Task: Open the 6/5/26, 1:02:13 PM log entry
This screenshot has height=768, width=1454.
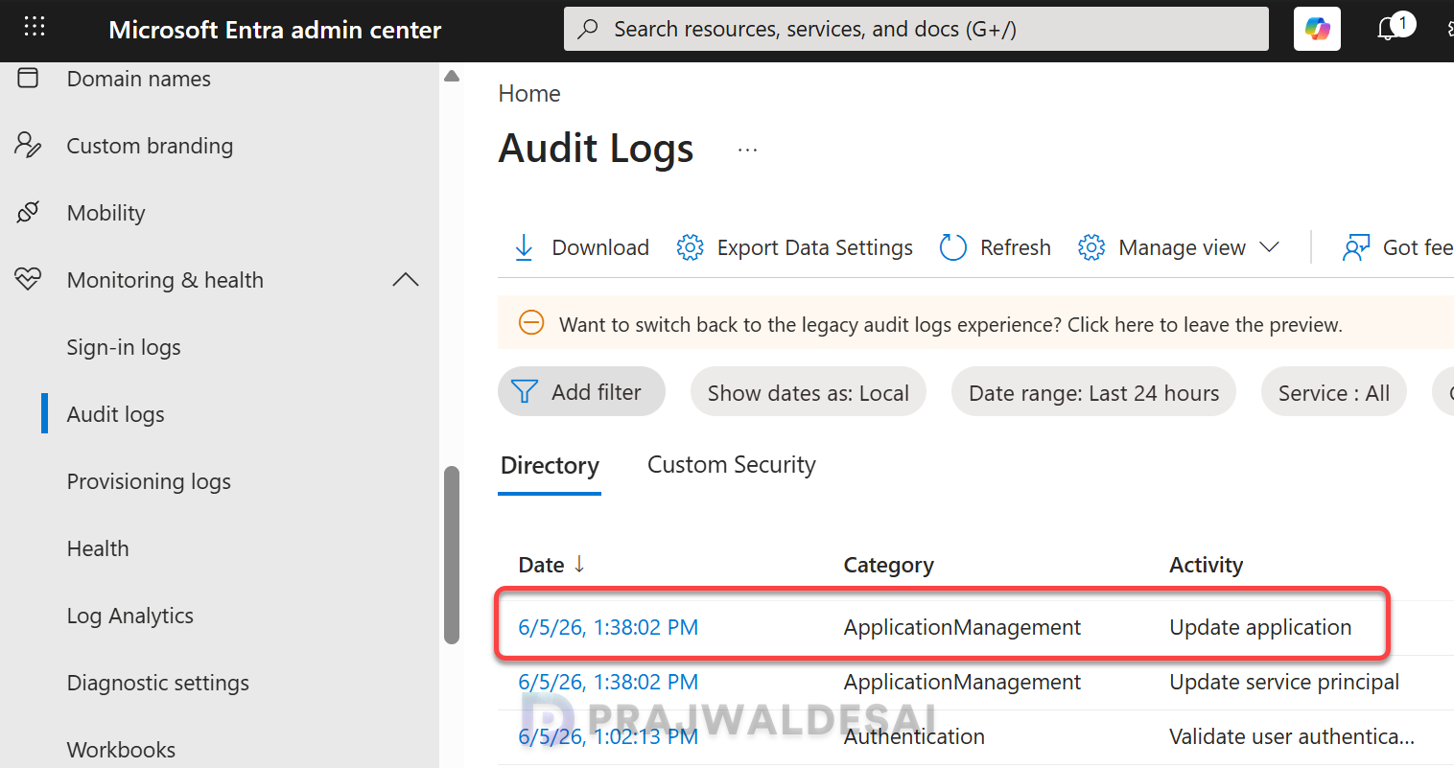Action: pyautogui.click(x=608, y=736)
